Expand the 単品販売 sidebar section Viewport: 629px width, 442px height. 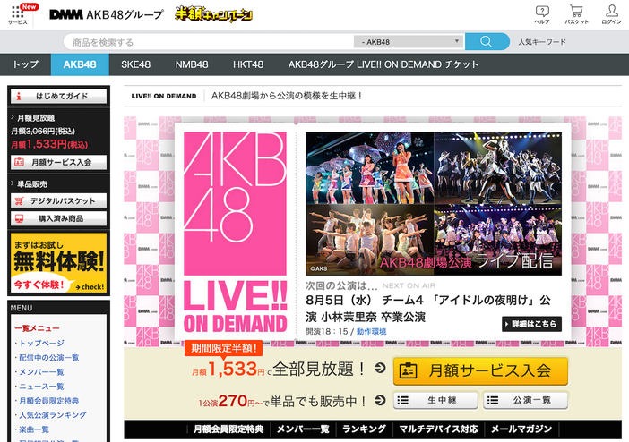coord(29,184)
